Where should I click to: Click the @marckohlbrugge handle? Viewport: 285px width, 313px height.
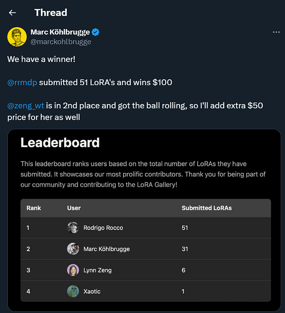pyautogui.click(x=61, y=42)
